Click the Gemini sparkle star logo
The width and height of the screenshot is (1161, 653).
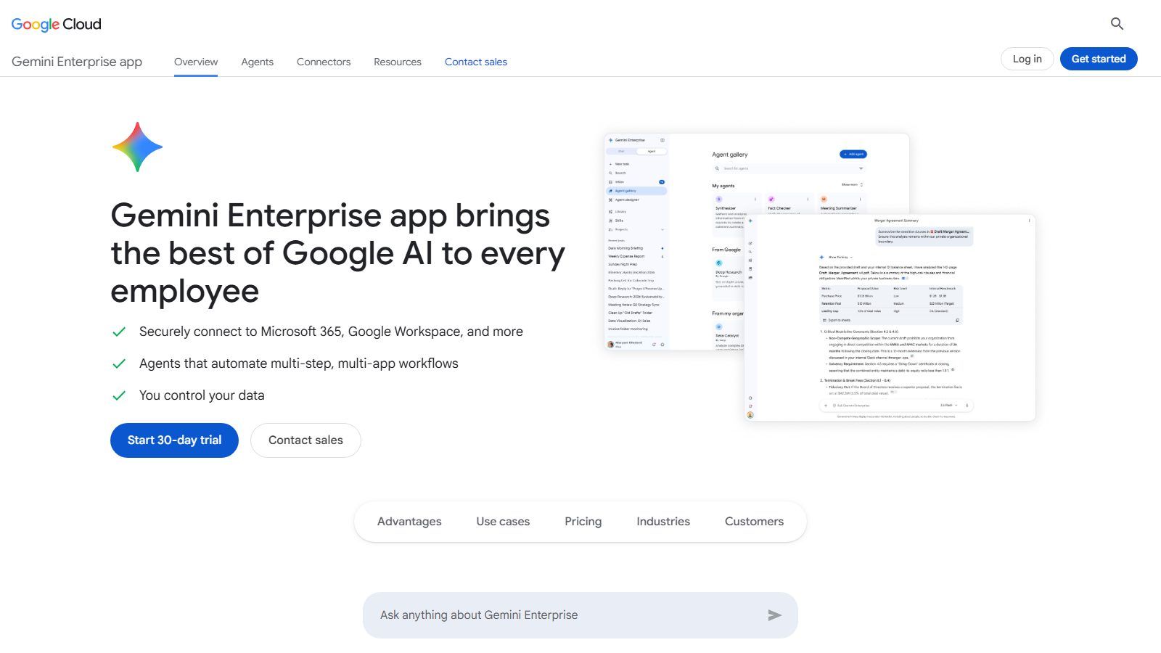click(137, 147)
